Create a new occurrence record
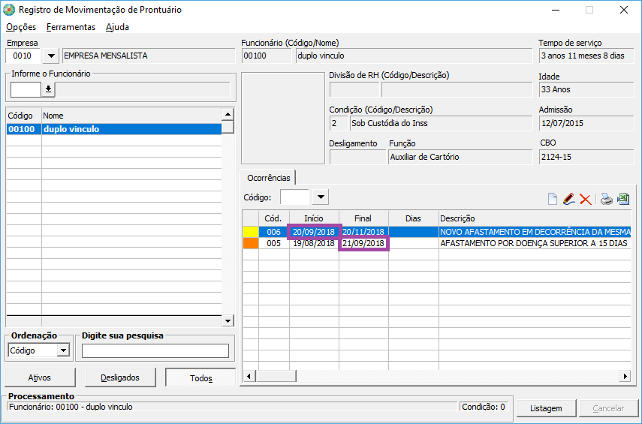The width and height of the screenshot is (642, 424). pos(553,199)
